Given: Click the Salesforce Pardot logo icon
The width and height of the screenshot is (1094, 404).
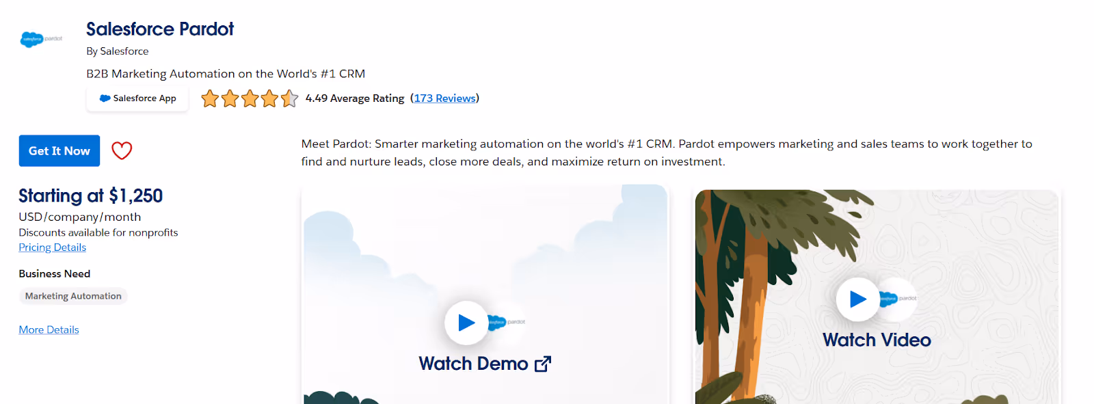Looking at the screenshot, I should tap(42, 39).
